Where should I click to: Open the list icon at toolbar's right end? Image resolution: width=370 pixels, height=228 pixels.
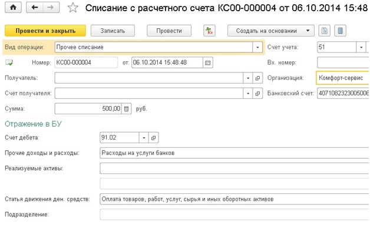coord(340,31)
